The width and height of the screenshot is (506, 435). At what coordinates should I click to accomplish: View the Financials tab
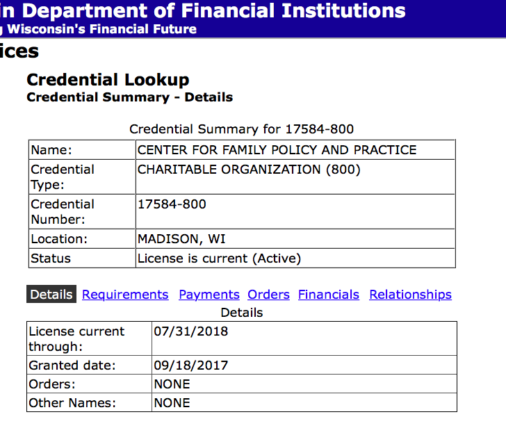pos(328,295)
